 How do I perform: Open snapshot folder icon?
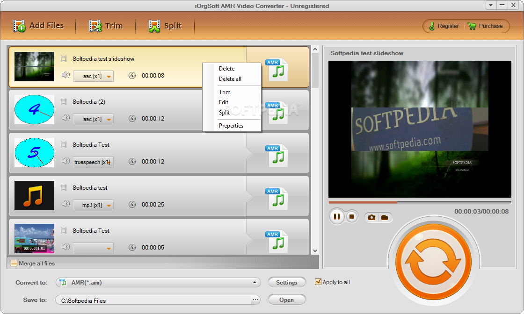click(x=385, y=218)
